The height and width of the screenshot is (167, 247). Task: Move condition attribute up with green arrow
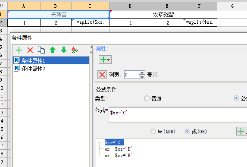pyautogui.click(x=53, y=50)
